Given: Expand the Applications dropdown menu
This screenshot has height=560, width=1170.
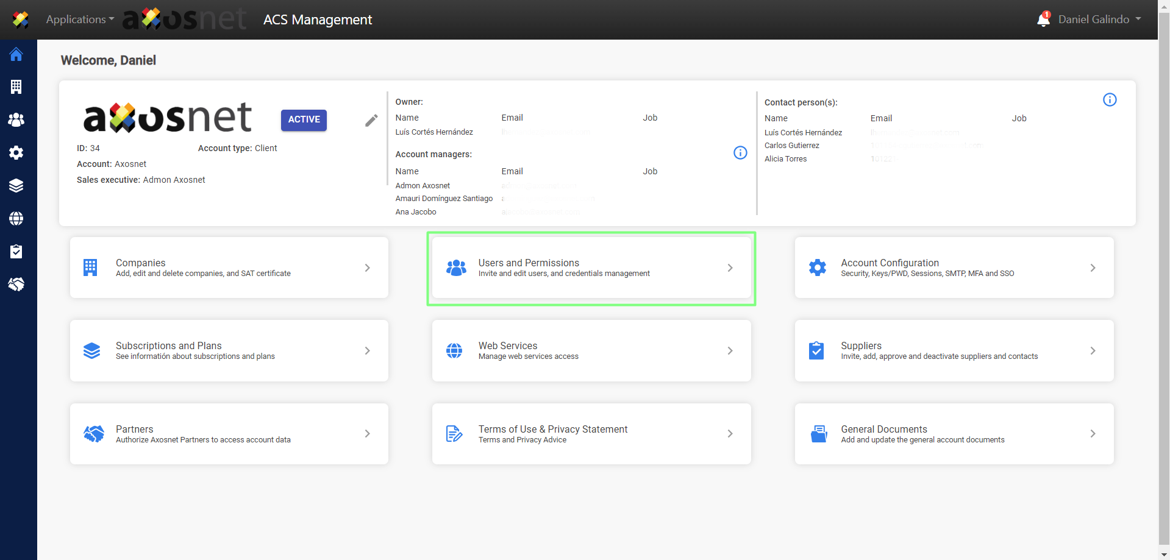Looking at the screenshot, I should [x=80, y=19].
